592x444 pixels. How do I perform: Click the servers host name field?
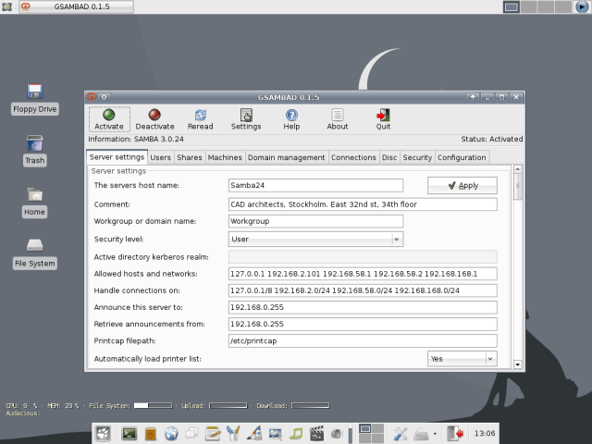315,185
